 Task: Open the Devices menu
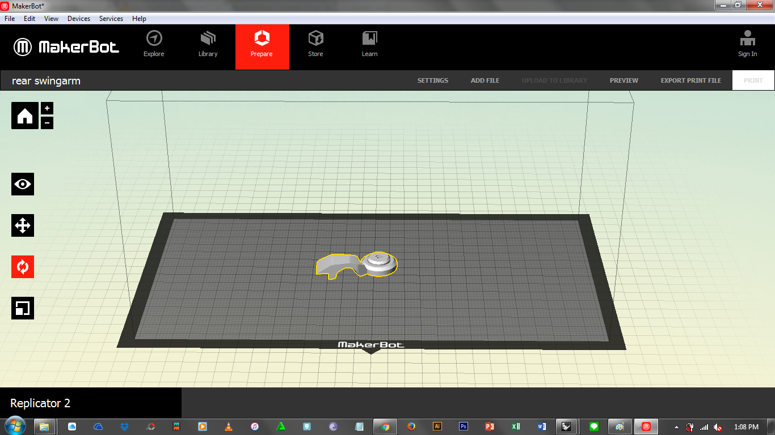(79, 19)
